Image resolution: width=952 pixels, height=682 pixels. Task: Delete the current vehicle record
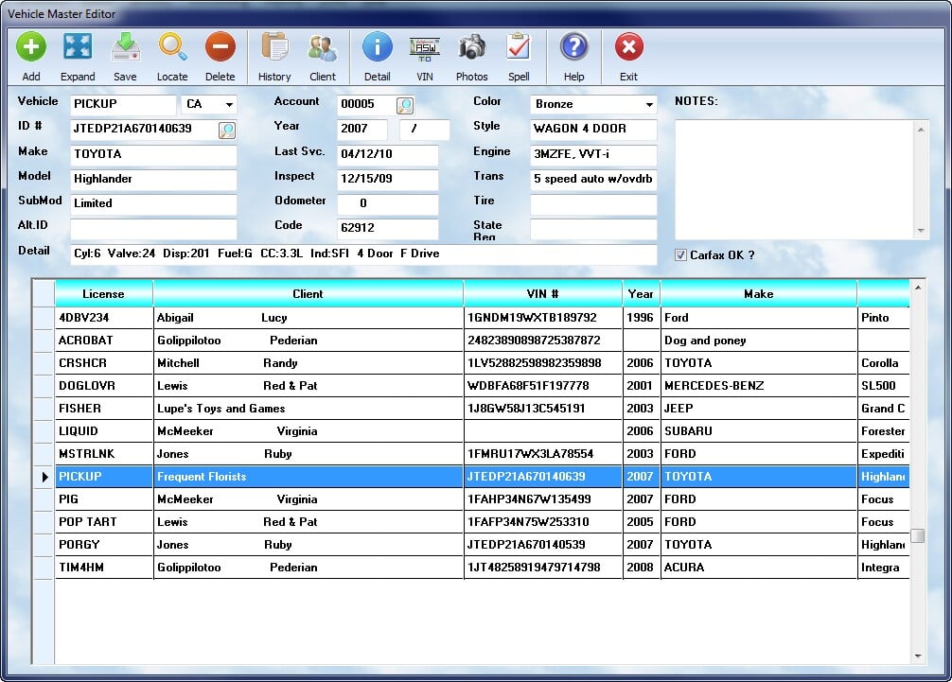(x=220, y=47)
